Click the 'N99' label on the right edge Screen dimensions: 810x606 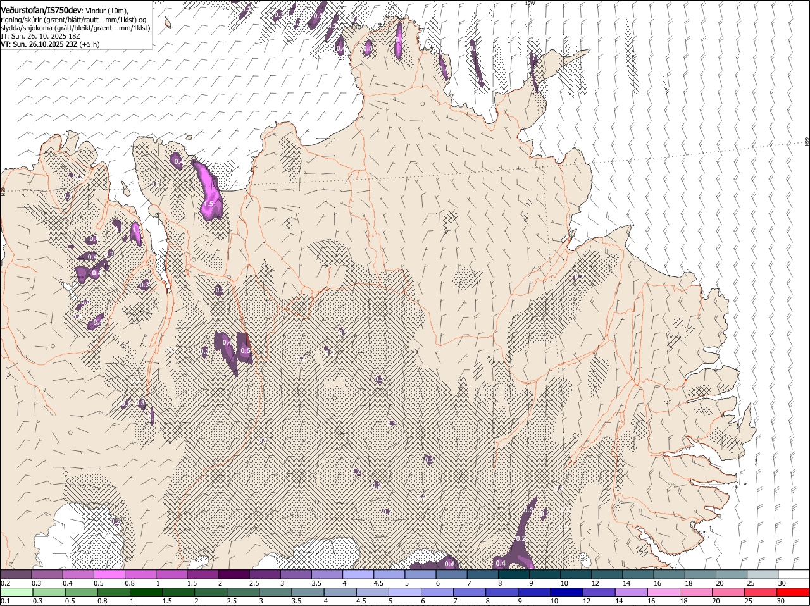tap(807, 142)
